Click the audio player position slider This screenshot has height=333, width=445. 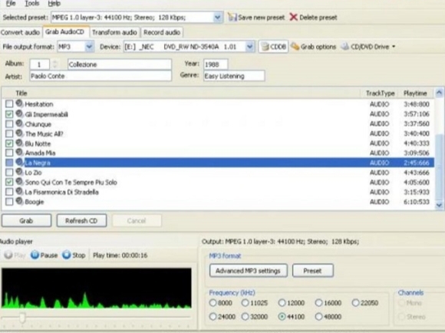tap(95, 317)
